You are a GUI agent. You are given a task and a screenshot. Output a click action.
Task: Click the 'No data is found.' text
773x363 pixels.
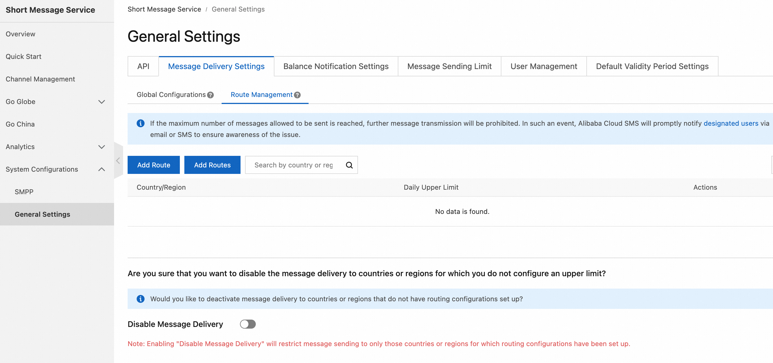click(x=462, y=212)
